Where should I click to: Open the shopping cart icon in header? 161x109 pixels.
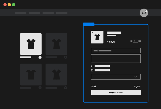(x=144, y=13)
